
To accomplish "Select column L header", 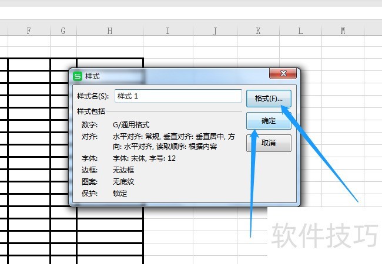I will [x=301, y=31].
